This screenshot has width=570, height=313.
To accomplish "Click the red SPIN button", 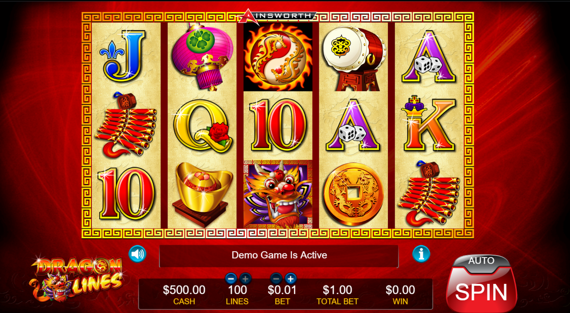I will pos(481,292).
